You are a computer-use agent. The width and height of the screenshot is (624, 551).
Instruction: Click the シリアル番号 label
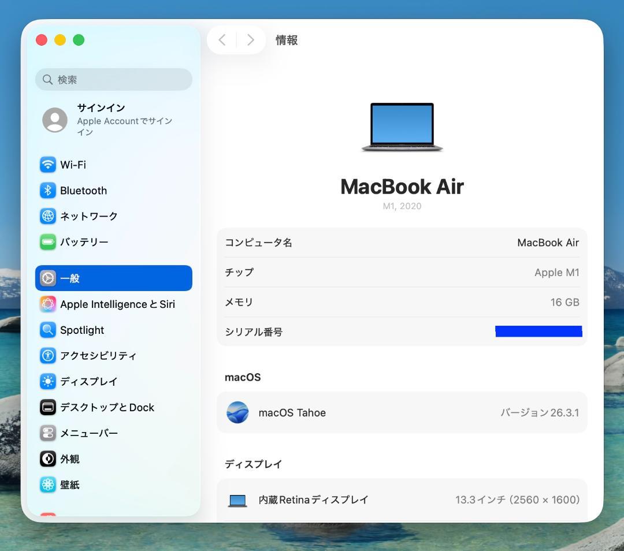[254, 332]
